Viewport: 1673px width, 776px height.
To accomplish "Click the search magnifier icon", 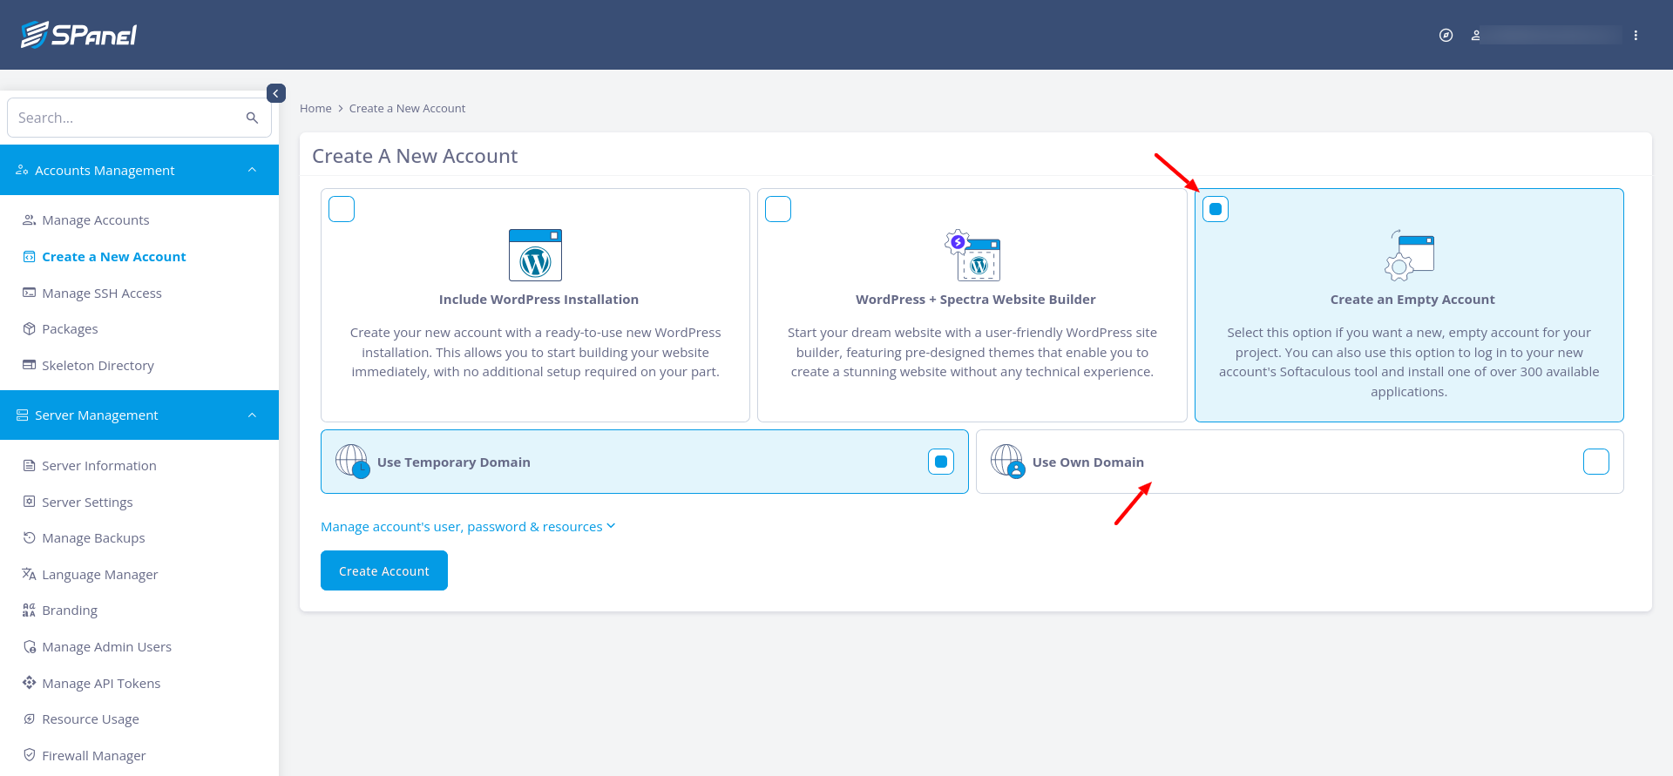I will point(252,118).
